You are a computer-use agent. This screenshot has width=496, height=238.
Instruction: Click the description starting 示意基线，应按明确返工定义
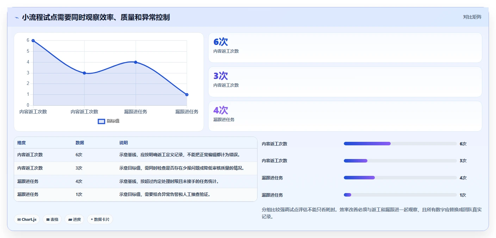[180, 155]
